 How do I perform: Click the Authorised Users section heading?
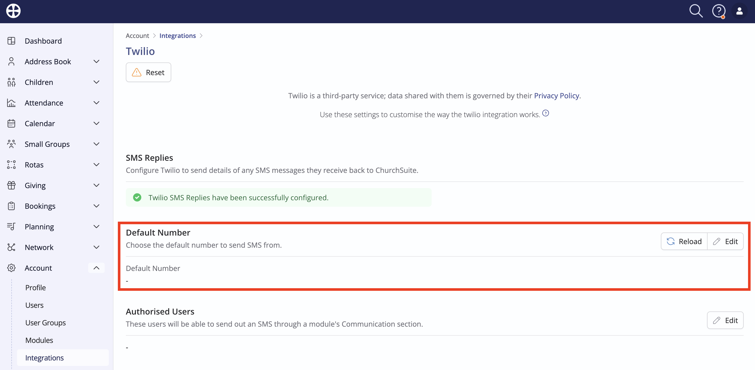click(x=160, y=311)
